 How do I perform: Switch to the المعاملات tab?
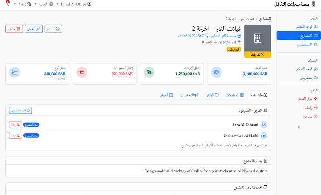click(x=234, y=95)
